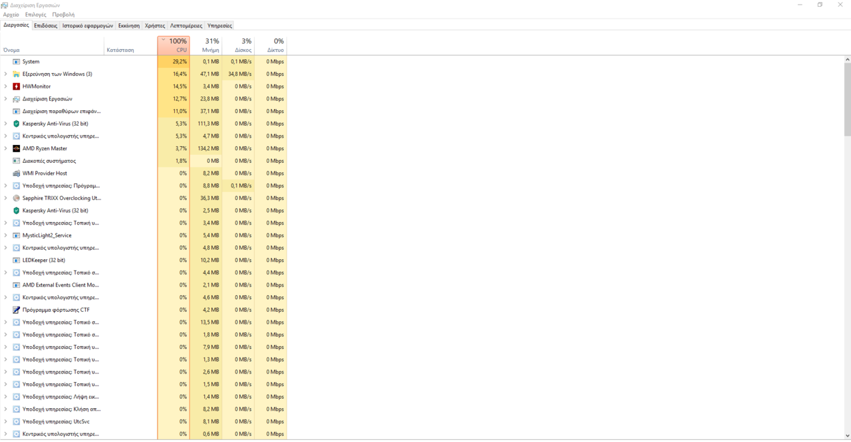This screenshot has width=851, height=442.
Task: Click the Task Manager title bar icon
Action: pos(5,5)
